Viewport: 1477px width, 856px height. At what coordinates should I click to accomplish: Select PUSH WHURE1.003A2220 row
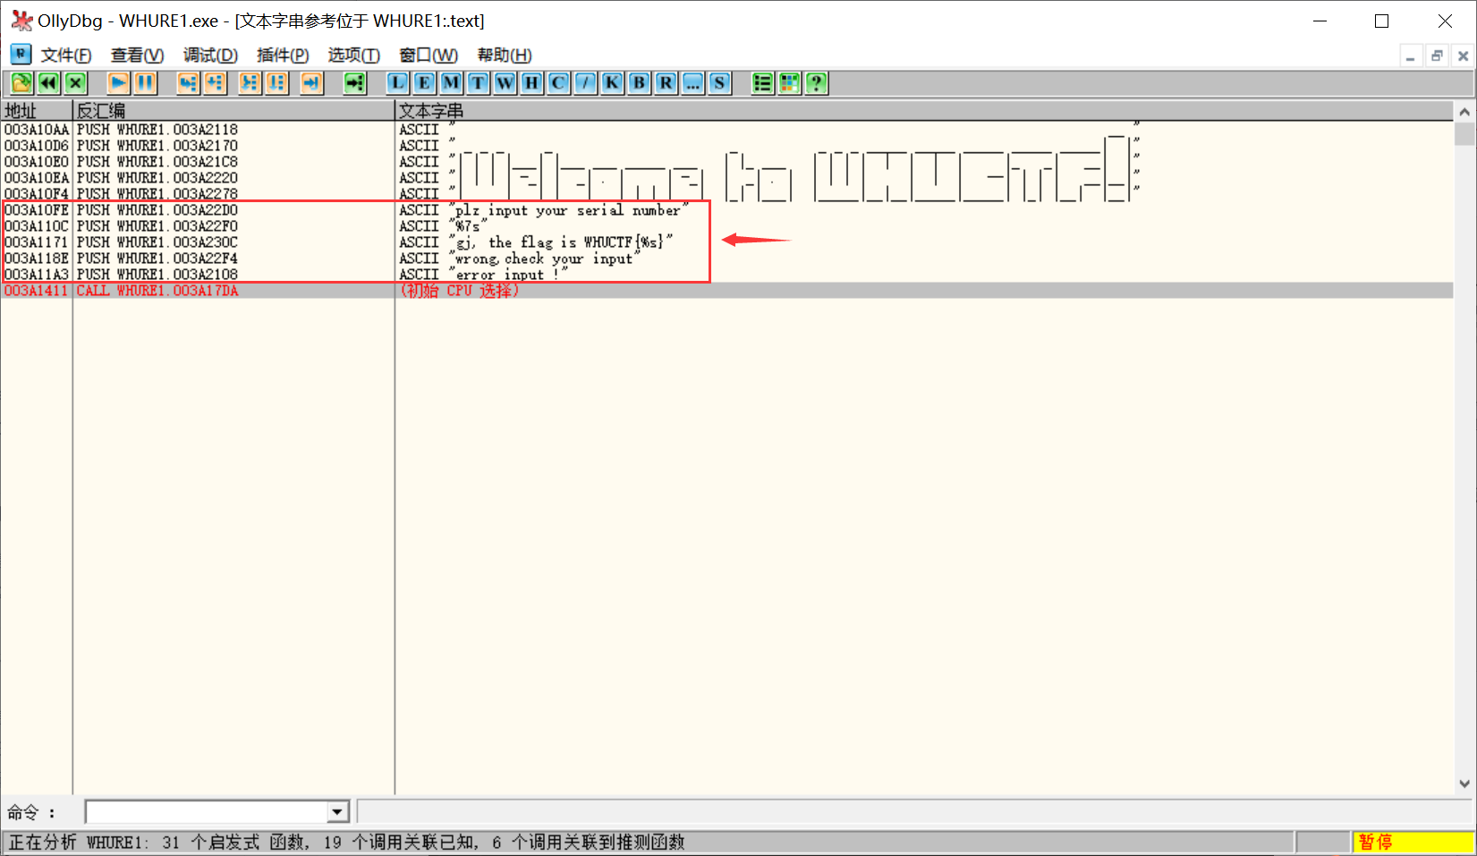[x=726, y=178]
